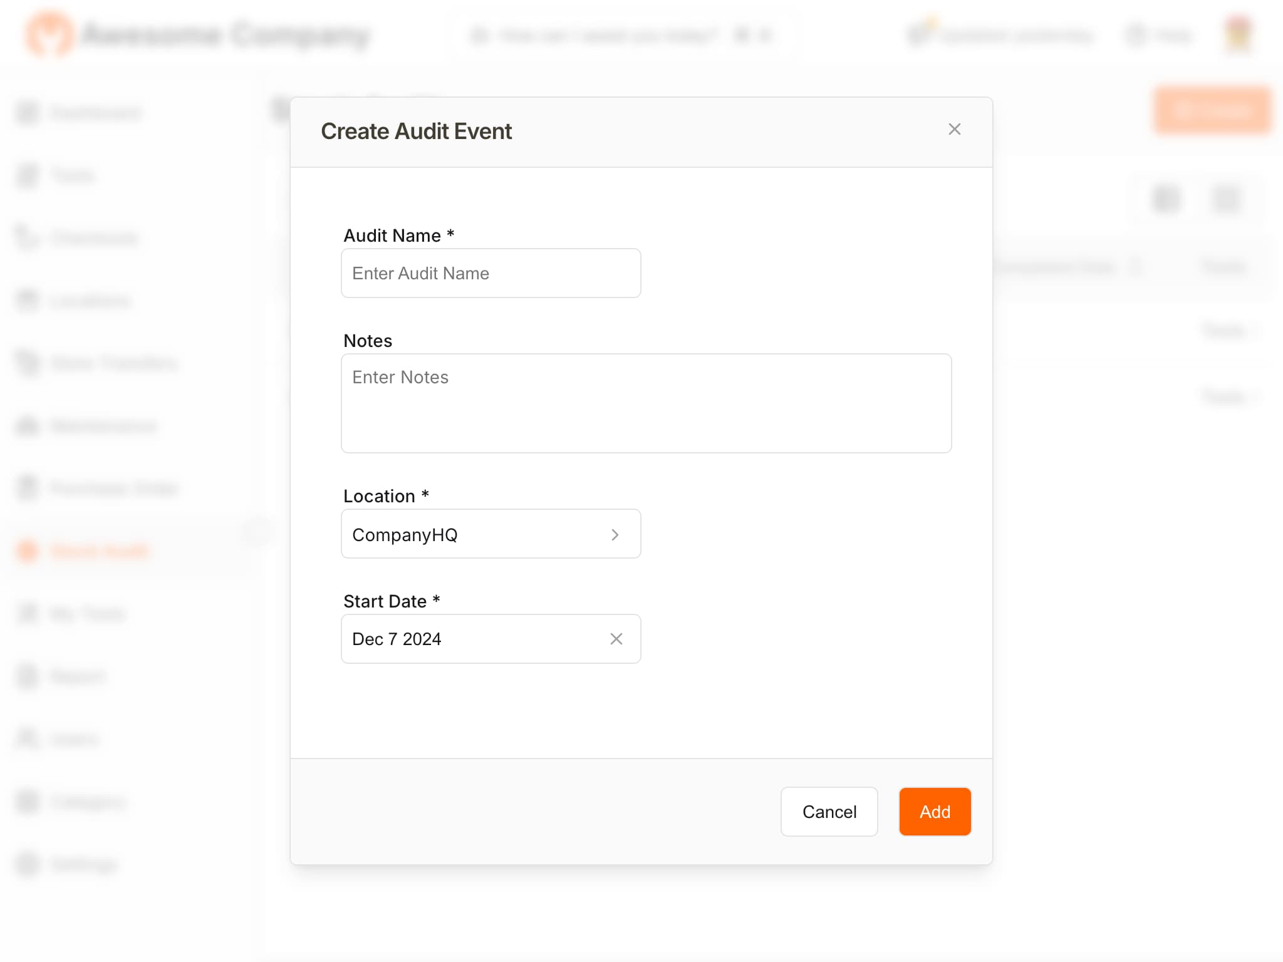Open Purchase Order from the sidebar
Screen dimensions: 1283x962
pyautogui.click(x=113, y=489)
